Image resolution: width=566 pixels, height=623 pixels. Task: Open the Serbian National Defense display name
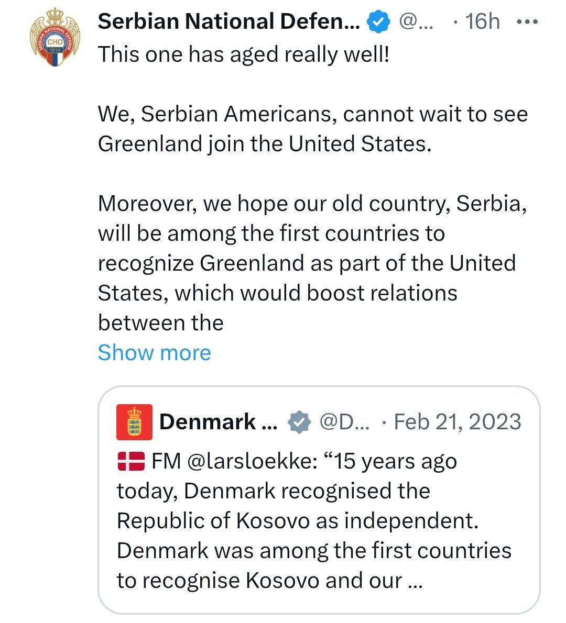point(228,22)
